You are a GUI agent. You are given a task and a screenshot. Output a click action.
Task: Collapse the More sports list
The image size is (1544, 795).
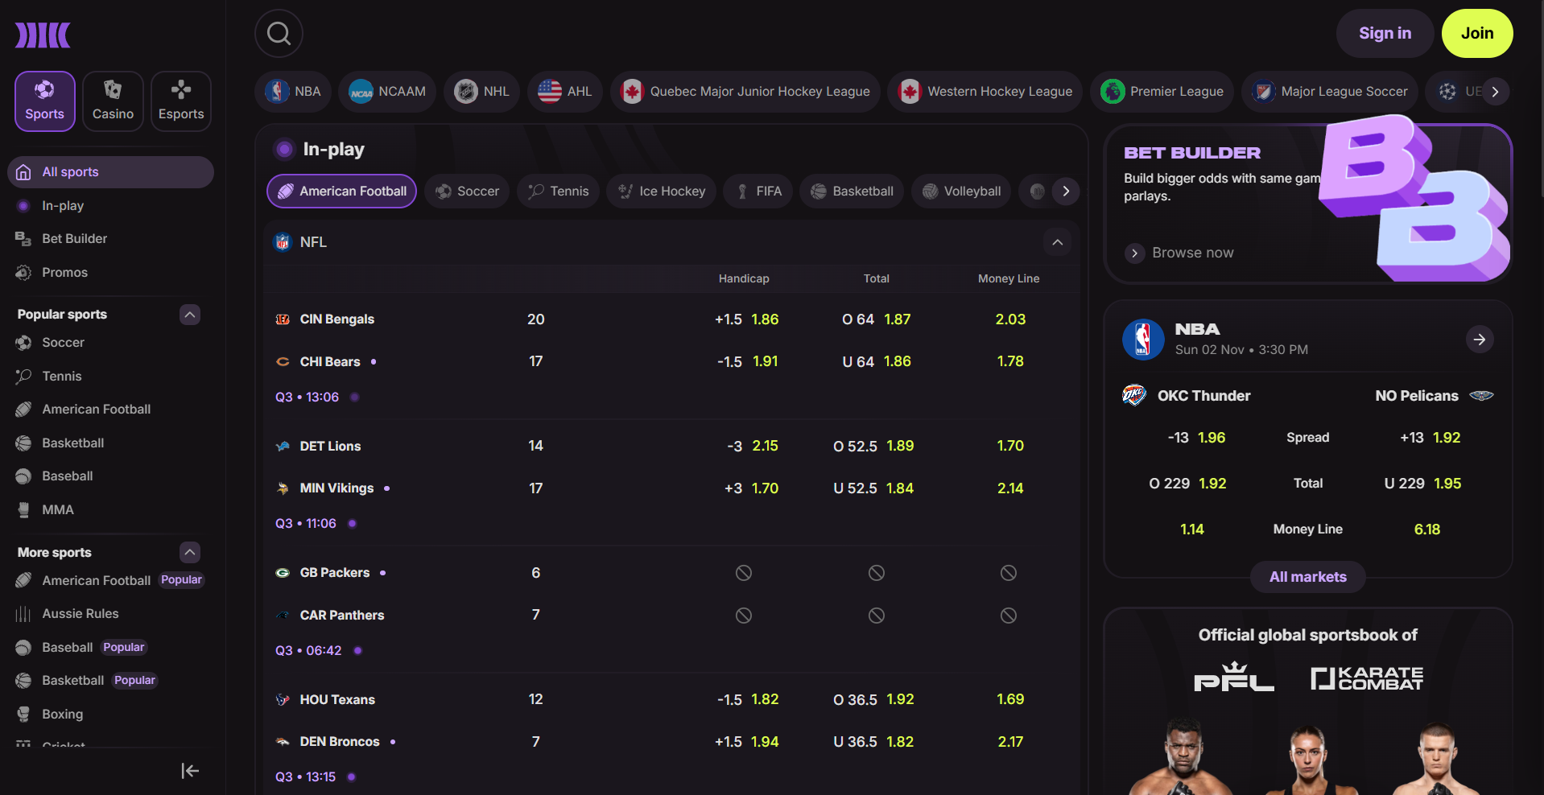[x=190, y=553]
